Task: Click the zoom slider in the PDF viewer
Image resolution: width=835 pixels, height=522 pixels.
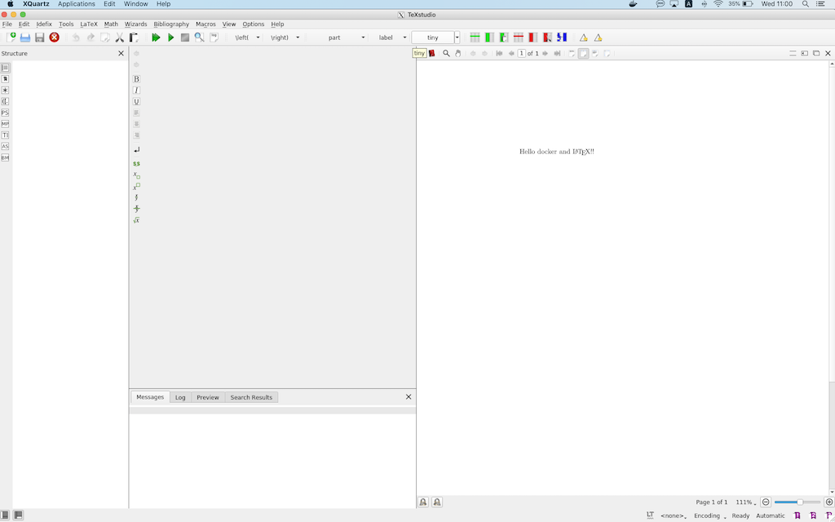Action: coord(797,502)
